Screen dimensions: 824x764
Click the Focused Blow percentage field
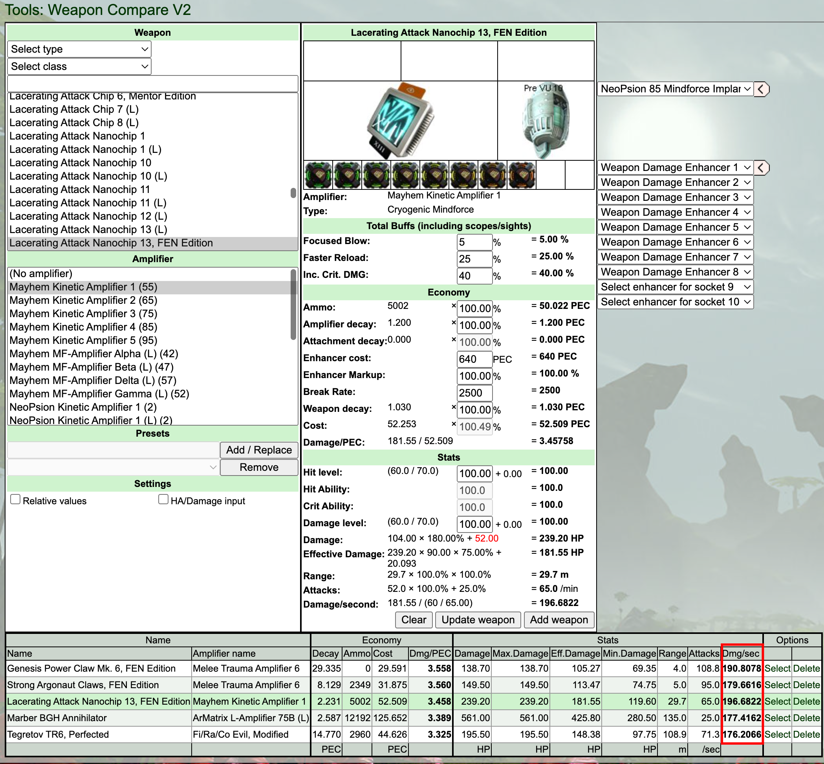tap(474, 242)
